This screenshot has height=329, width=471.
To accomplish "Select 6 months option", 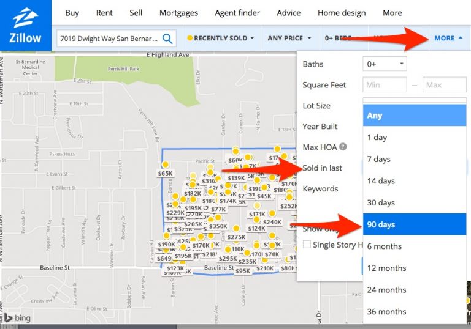I will pyautogui.click(x=415, y=246).
